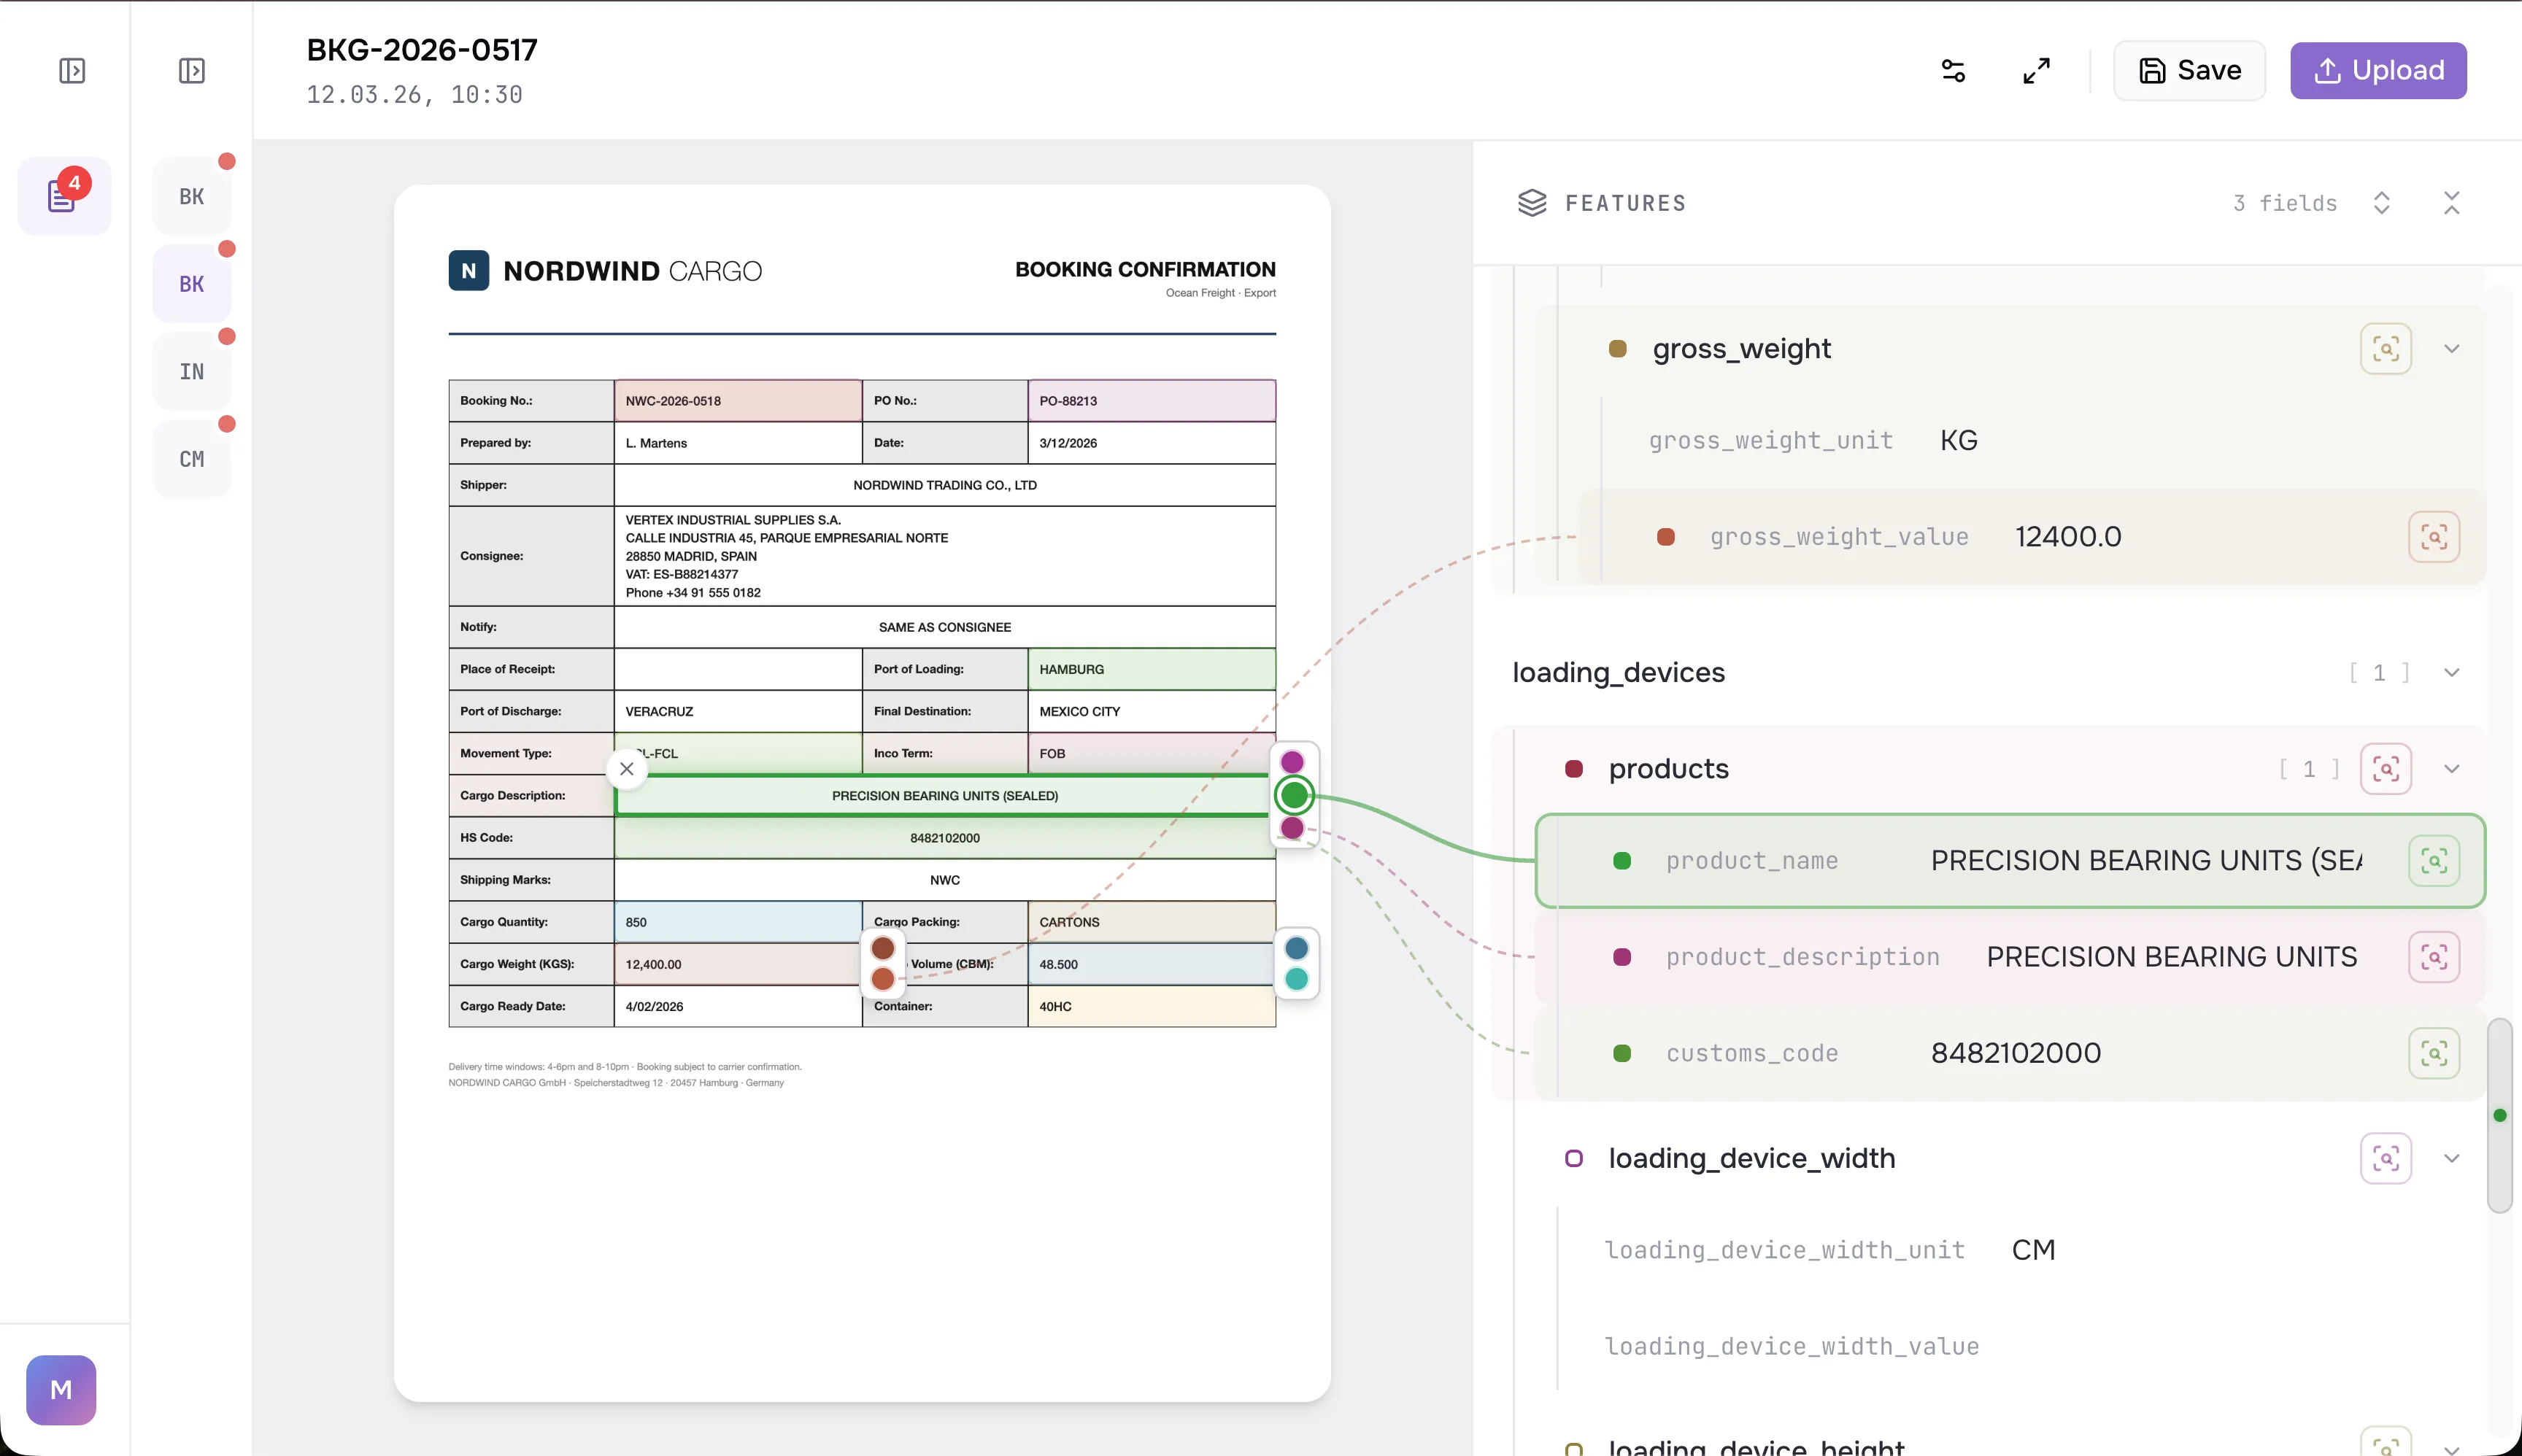The image size is (2522, 1456).
Task: Locate product_description in document
Action: (2434, 957)
